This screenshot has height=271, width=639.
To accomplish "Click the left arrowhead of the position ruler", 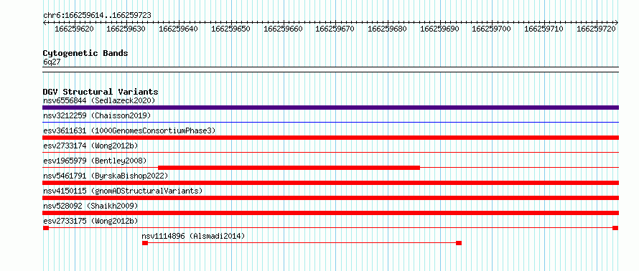I will pos(45,22).
